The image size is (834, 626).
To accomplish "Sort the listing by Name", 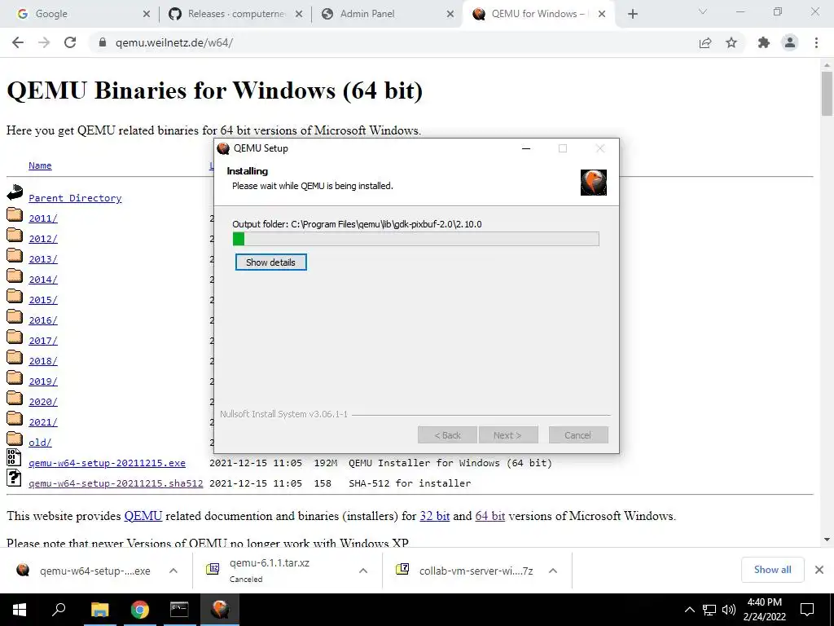I will pyautogui.click(x=40, y=165).
